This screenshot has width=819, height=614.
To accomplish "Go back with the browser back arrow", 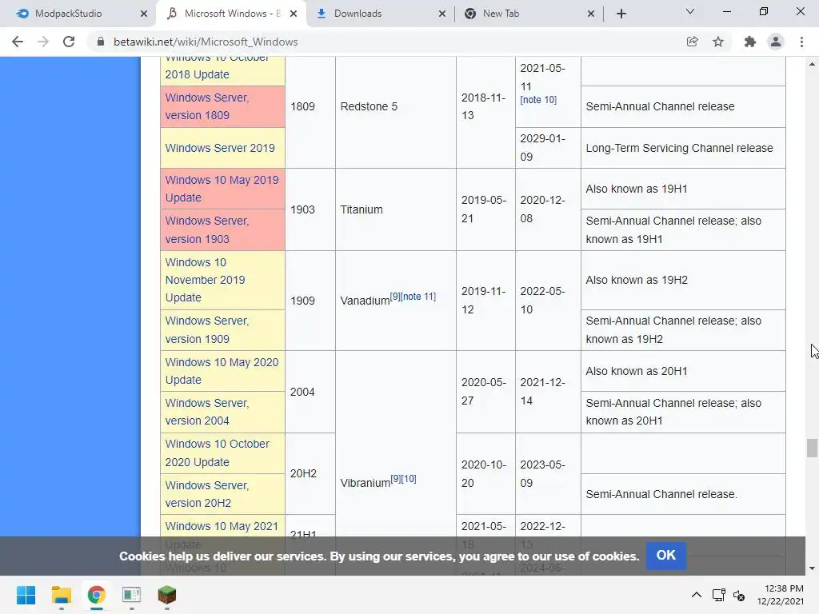I will (18, 42).
